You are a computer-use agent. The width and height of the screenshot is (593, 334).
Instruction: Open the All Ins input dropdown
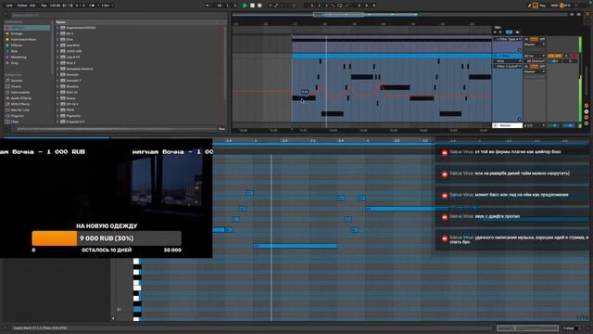tap(535, 56)
